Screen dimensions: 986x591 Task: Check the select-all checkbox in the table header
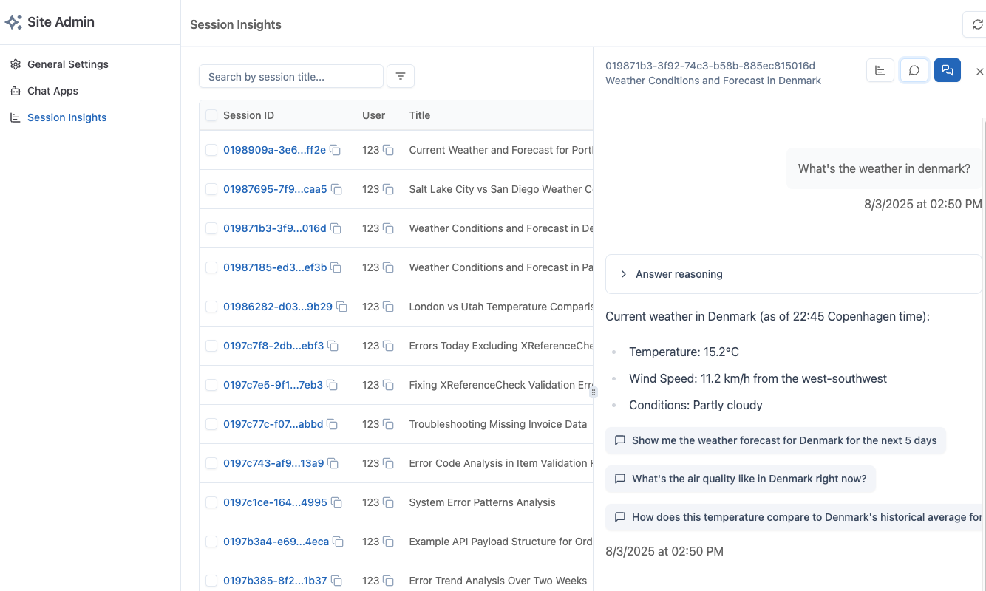click(x=211, y=115)
